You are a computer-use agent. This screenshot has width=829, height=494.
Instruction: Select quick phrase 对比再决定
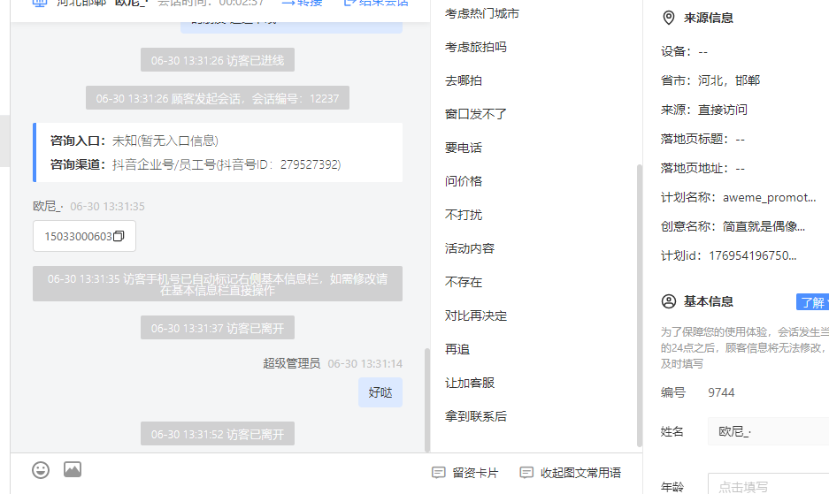[x=475, y=316]
